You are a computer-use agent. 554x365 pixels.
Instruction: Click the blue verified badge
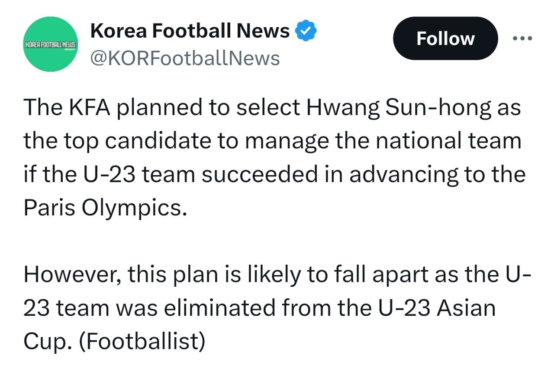[x=306, y=31]
